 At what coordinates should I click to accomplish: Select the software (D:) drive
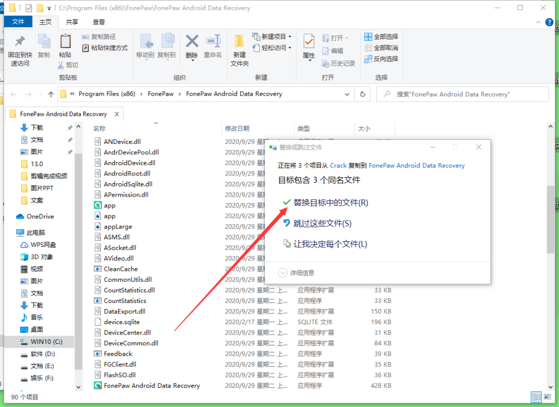tap(38, 354)
